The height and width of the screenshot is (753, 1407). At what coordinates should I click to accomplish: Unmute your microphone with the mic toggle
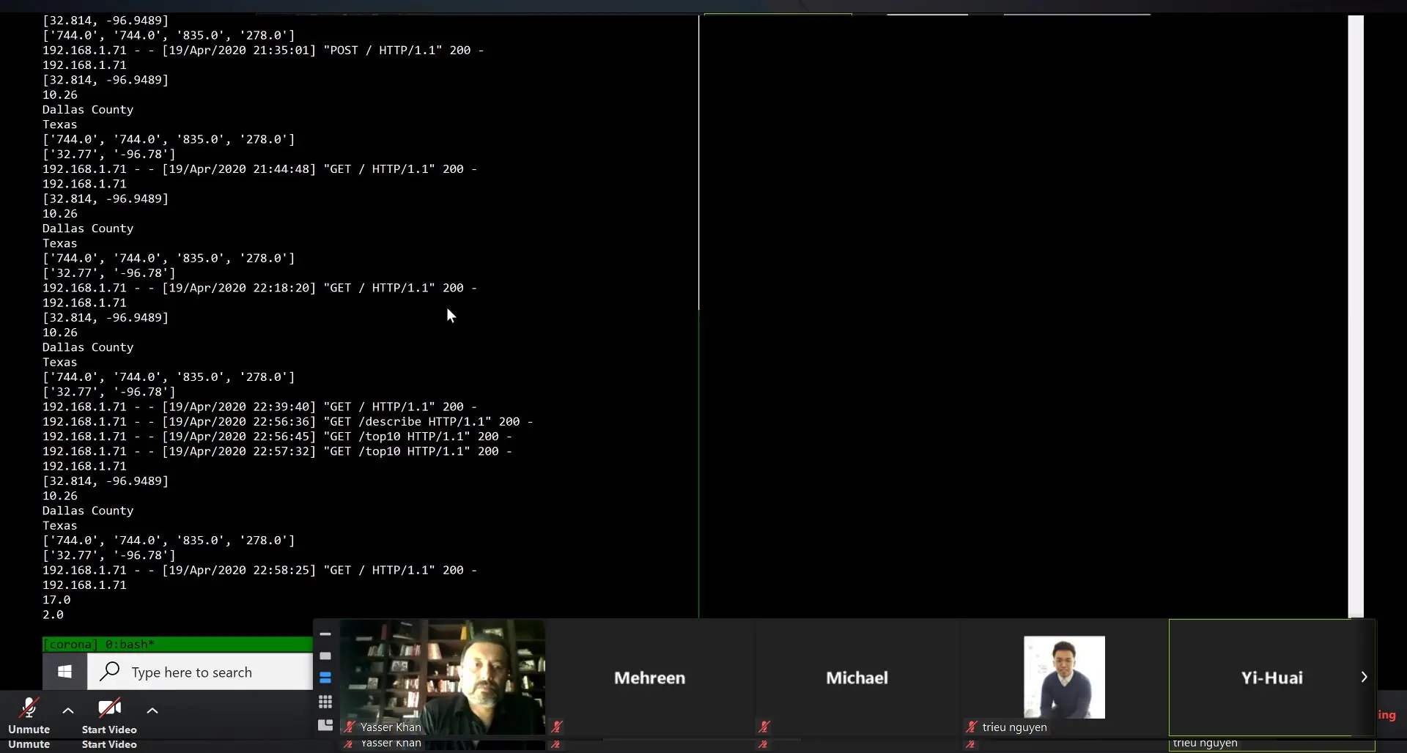29,708
